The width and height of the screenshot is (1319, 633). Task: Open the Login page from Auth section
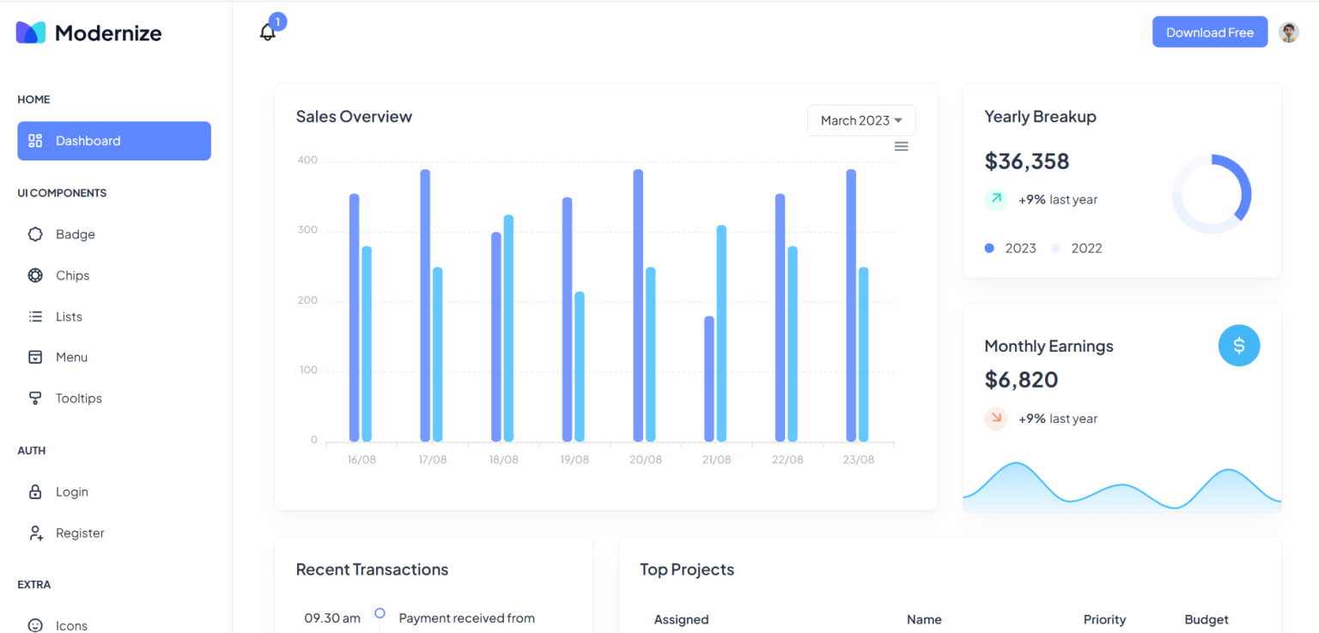(x=71, y=491)
